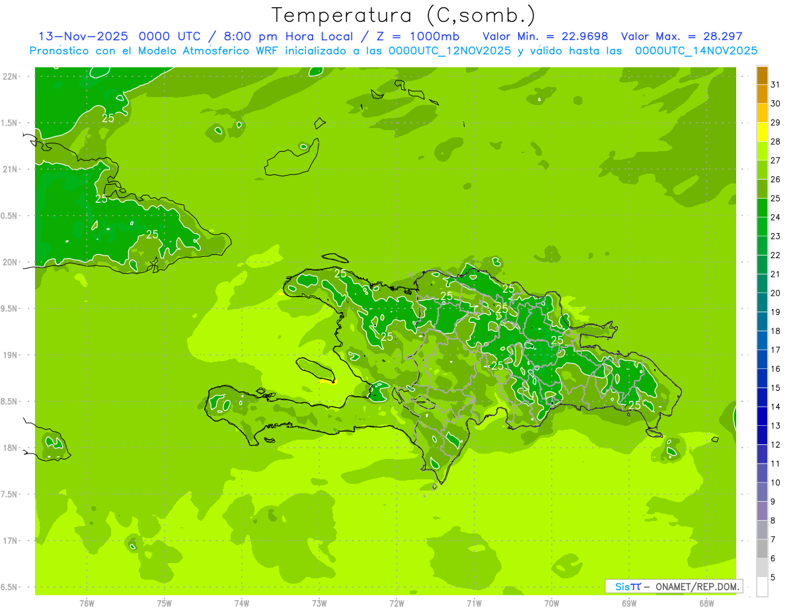Click the "70W" longitude axis label
The width and height of the screenshot is (793, 612).
pos(552,603)
